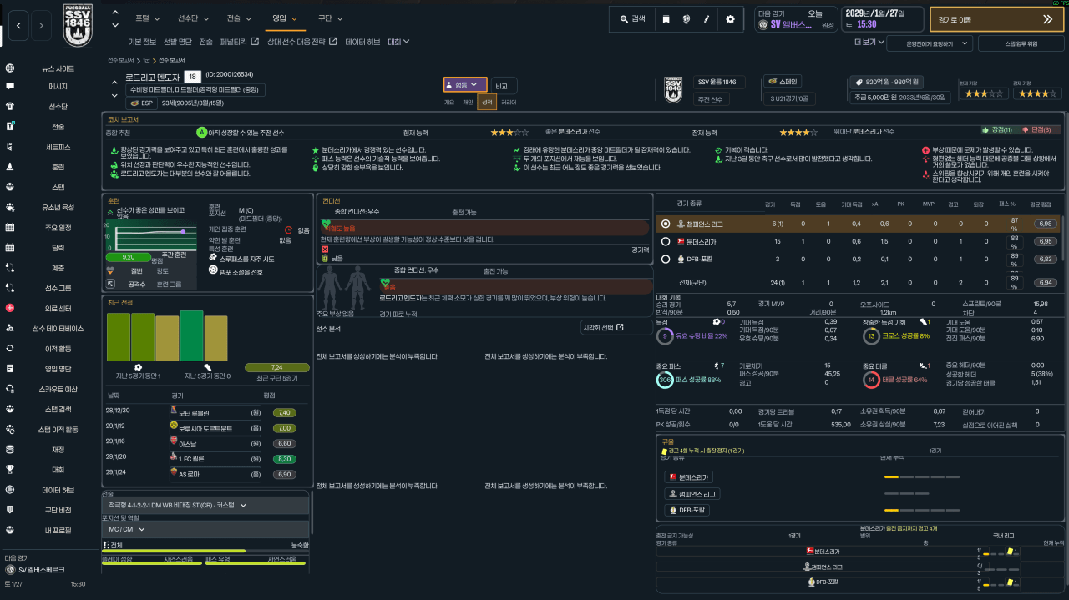Expand the 대회 submenu dropdown
This screenshot has width=1069, height=600.
[398, 42]
